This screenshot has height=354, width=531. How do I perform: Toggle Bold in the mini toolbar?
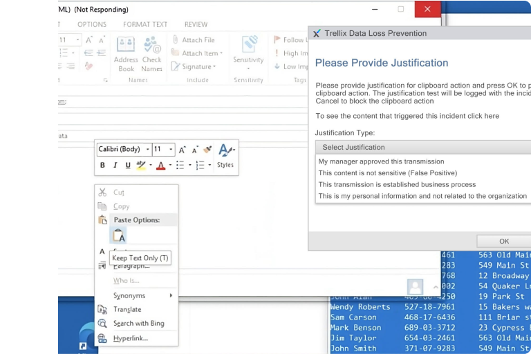pyautogui.click(x=102, y=165)
